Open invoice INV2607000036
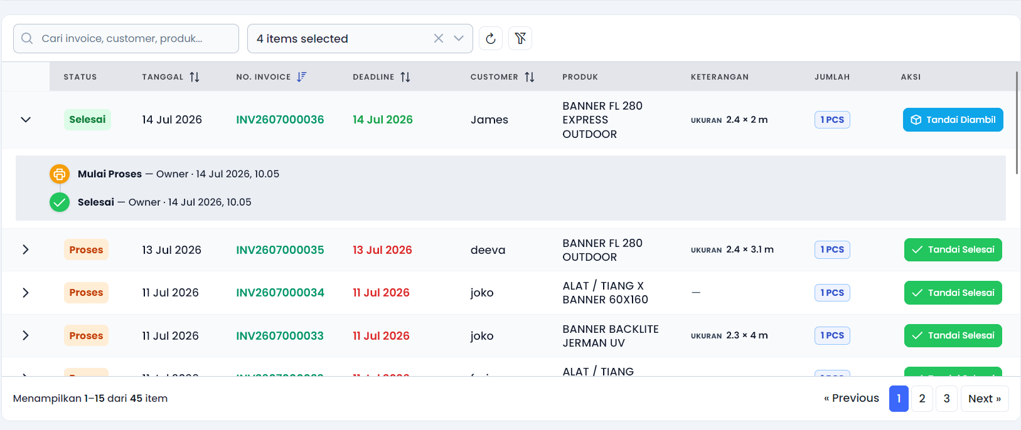 tap(280, 120)
